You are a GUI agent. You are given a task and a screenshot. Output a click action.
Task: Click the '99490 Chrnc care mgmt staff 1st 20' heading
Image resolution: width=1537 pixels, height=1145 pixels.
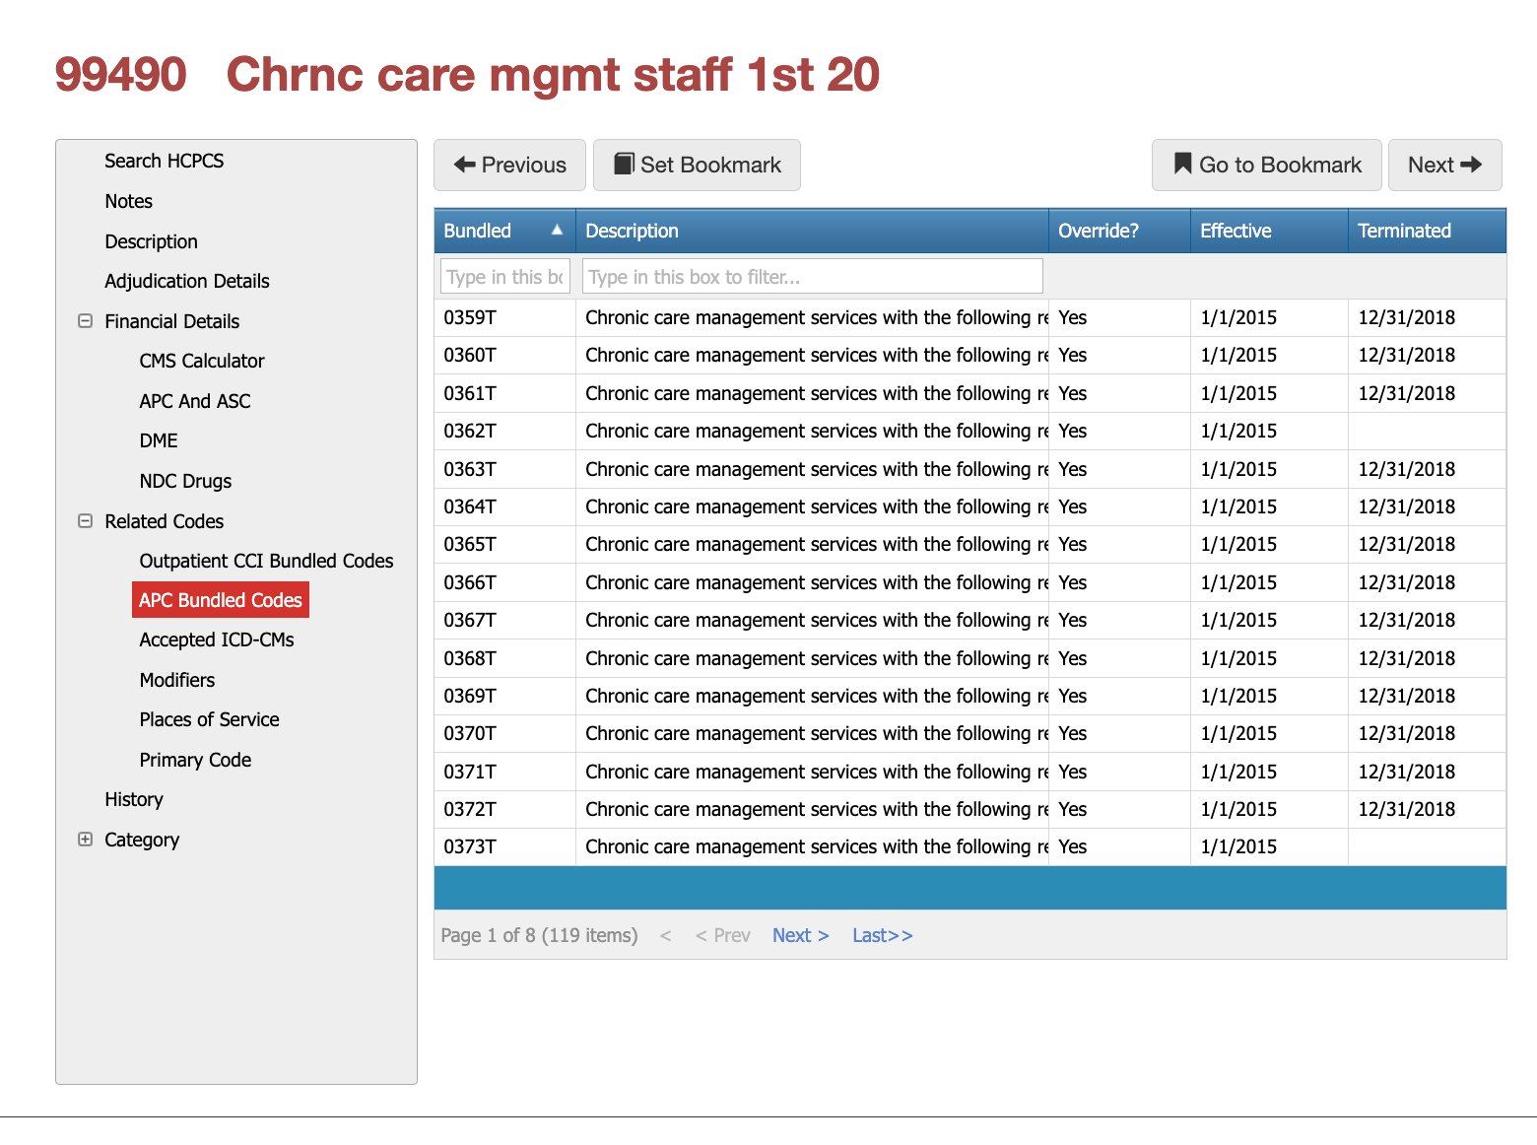467,74
